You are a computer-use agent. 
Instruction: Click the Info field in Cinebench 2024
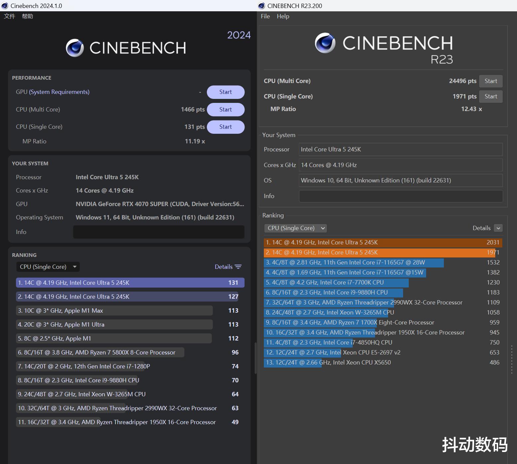(159, 232)
